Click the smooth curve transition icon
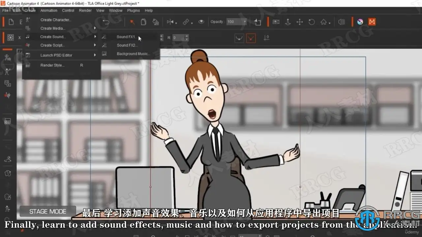The height and width of the screenshot is (237, 422). click(239, 38)
